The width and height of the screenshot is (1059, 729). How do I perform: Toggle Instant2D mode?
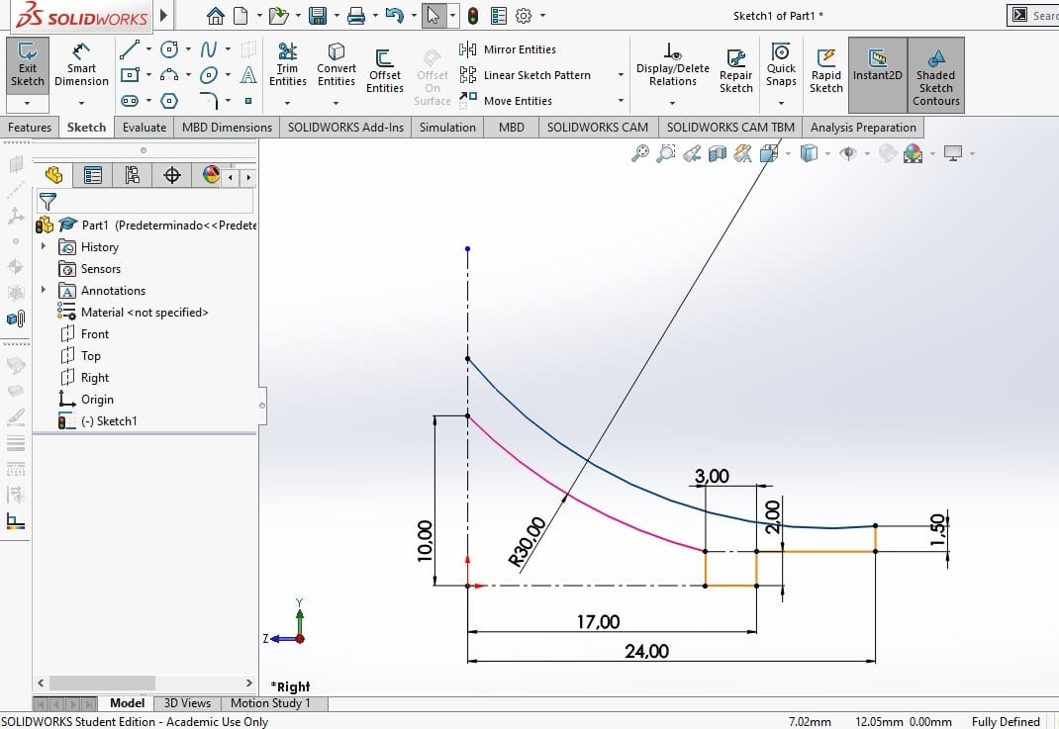click(877, 74)
